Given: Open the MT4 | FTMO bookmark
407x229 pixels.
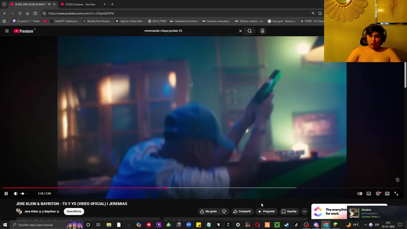Looking at the screenshot, I should coord(157,21).
